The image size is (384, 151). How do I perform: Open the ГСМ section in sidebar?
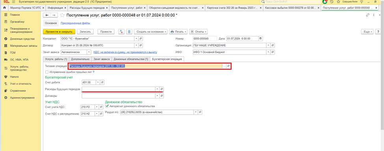coord(13,53)
